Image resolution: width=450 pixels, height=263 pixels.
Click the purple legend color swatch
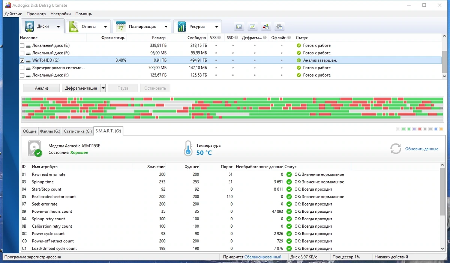click(x=414, y=129)
